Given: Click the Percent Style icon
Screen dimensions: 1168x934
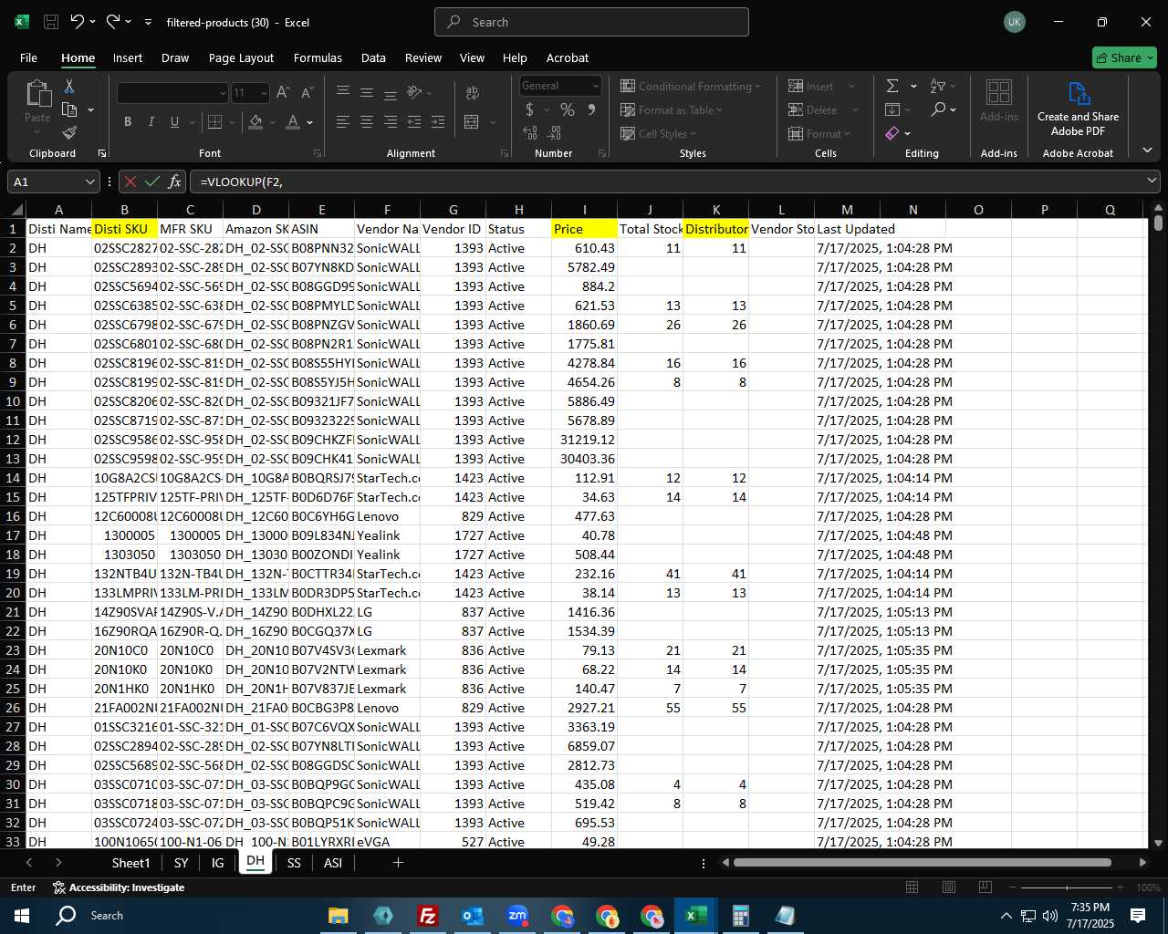Looking at the screenshot, I should (x=568, y=109).
